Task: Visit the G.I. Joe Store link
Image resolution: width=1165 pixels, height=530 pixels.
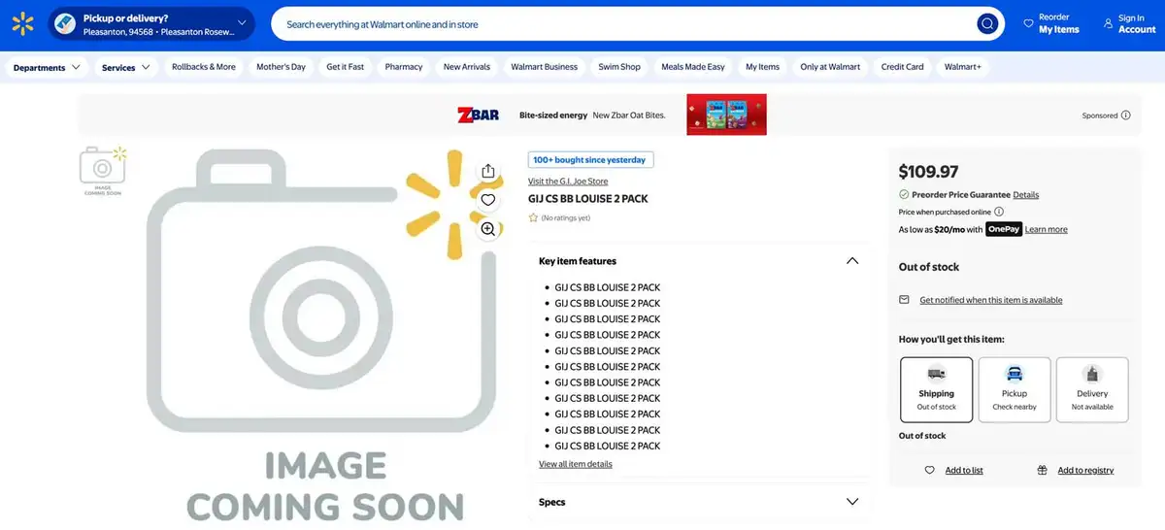Action: pyautogui.click(x=568, y=182)
